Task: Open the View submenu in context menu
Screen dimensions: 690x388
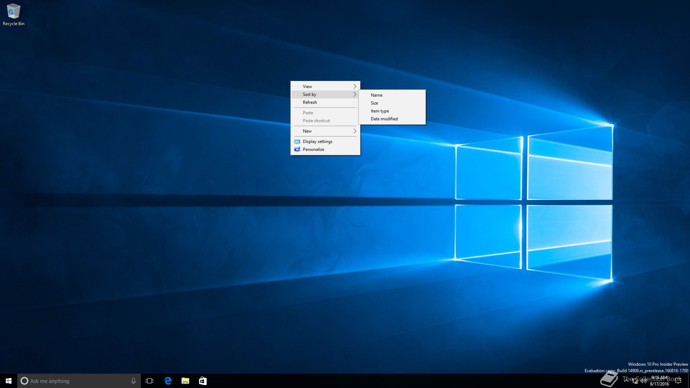Action: [325, 86]
